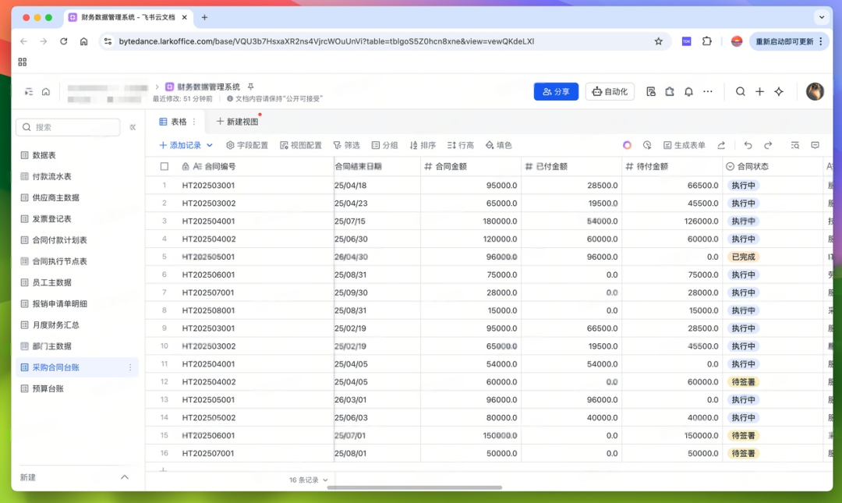Click the notification bell icon
The image size is (842, 503).
688,91
